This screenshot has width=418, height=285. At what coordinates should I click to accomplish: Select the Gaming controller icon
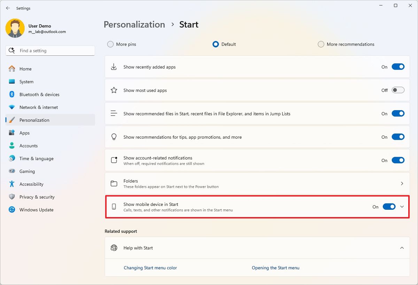click(12, 171)
